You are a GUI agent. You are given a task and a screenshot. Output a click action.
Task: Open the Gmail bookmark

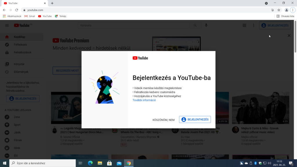[30, 16]
